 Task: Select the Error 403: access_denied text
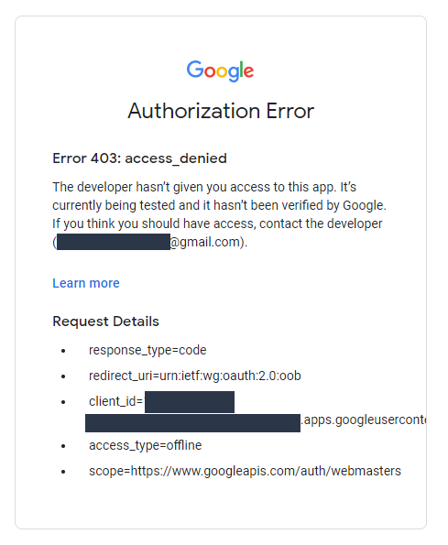(x=139, y=158)
